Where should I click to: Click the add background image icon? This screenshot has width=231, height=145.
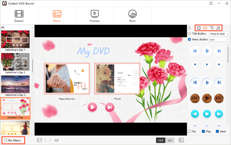(x=181, y=140)
